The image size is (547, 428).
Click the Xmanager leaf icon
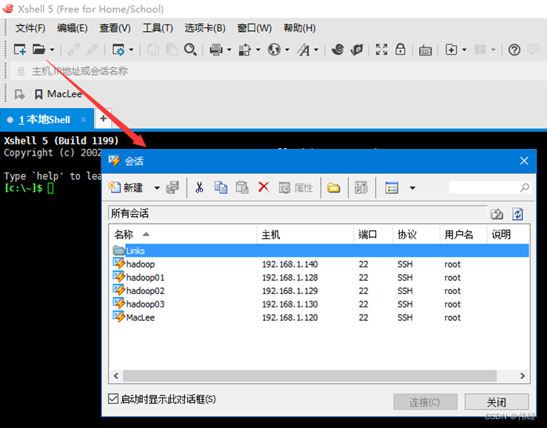pos(357,49)
